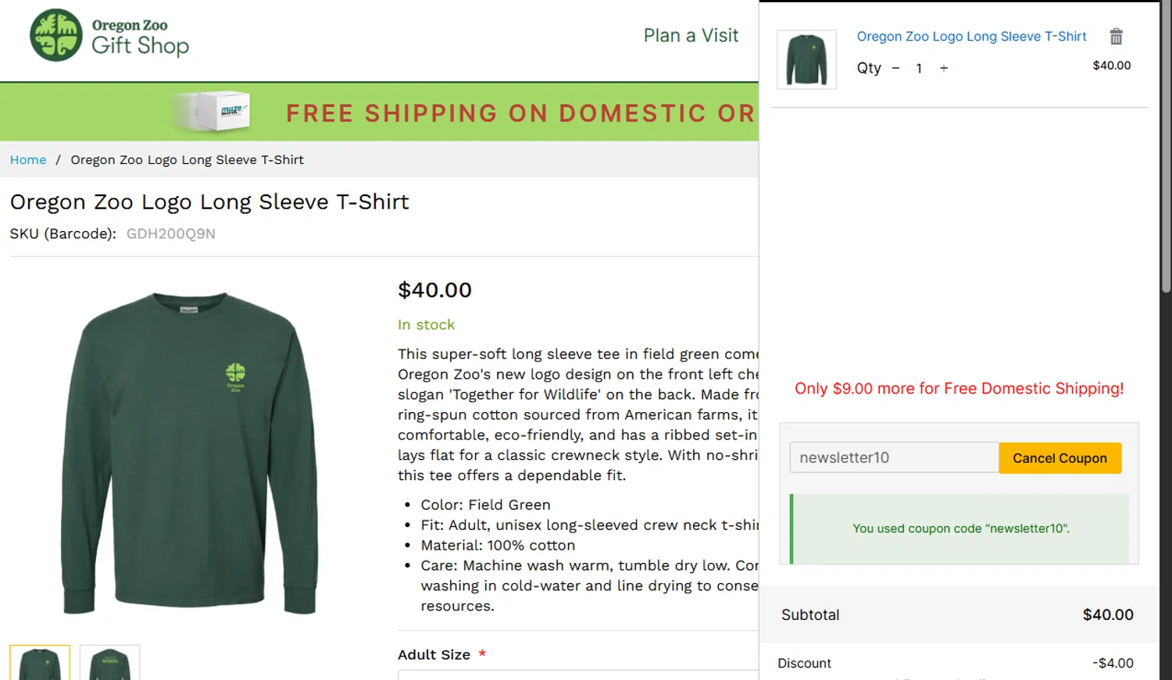Open cart item shirt thumbnail
Image resolution: width=1172 pixels, height=680 pixels.
tap(806, 59)
